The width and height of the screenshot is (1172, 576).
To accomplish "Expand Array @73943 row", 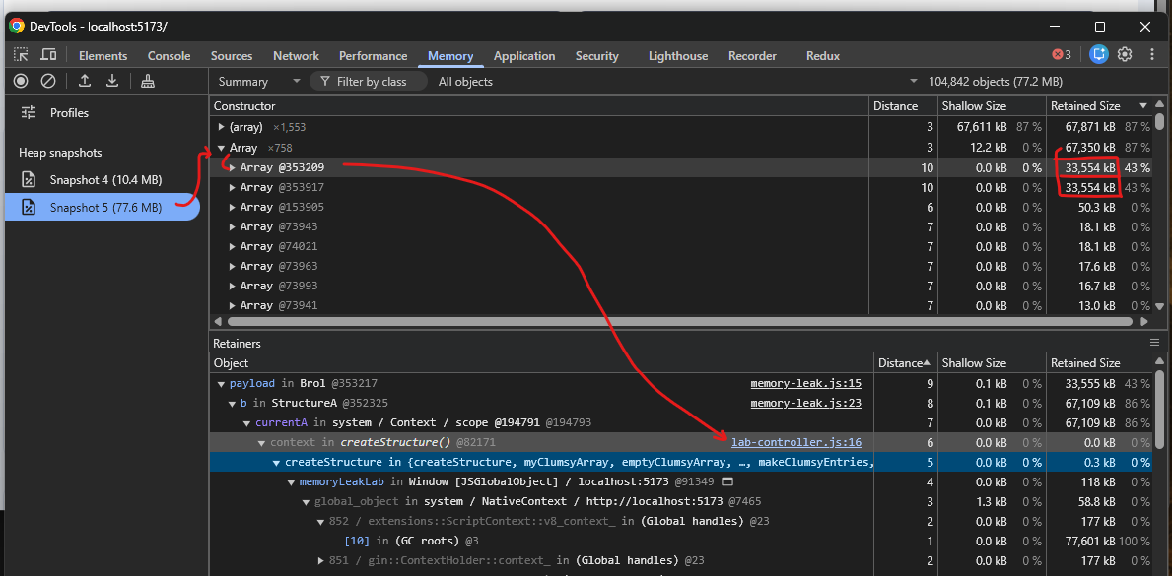I will click(233, 226).
